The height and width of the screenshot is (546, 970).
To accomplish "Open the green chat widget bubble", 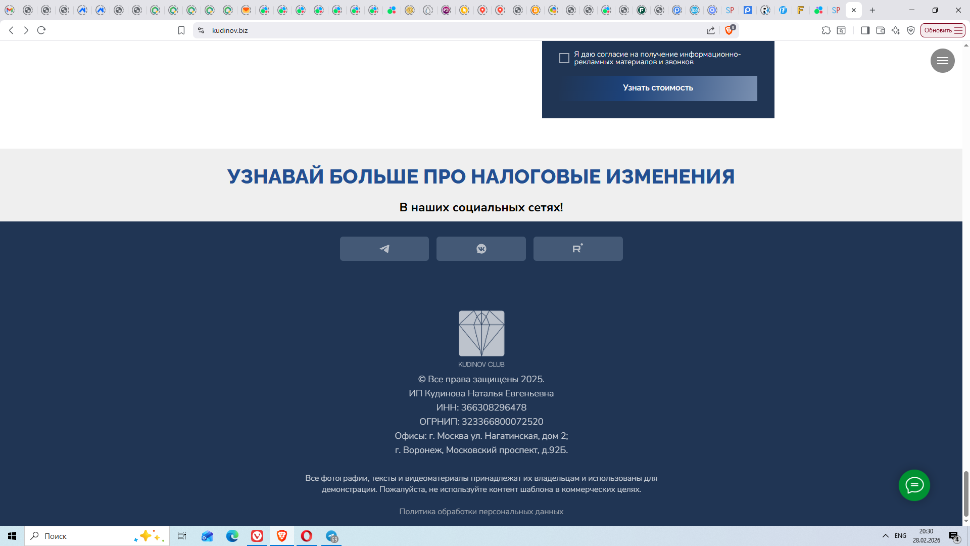I will [x=914, y=485].
